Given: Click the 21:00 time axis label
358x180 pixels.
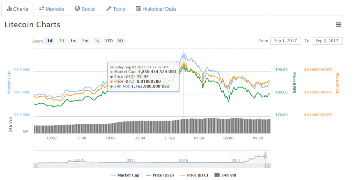Looking at the screenshot, I should (x=140, y=138).
